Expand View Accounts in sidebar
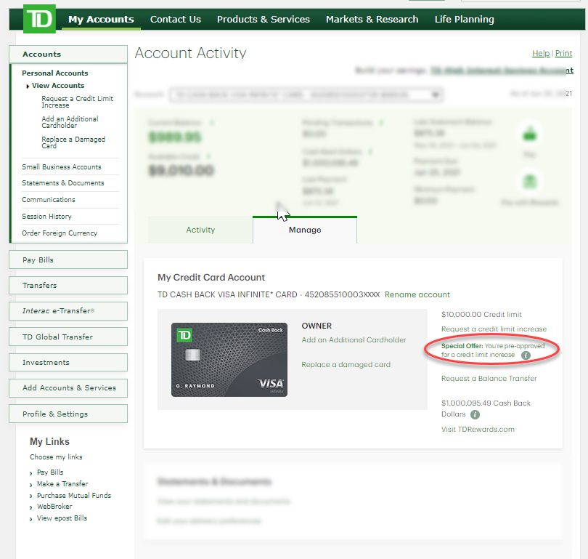This screenshot has width=588, height=559. point(57,86)
